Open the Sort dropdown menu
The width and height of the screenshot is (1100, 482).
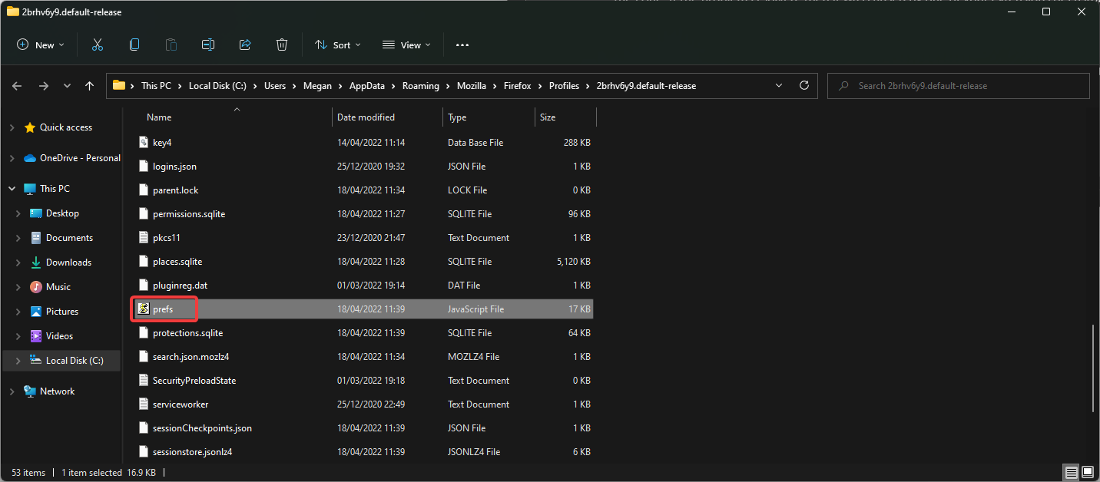pos(338,45)
